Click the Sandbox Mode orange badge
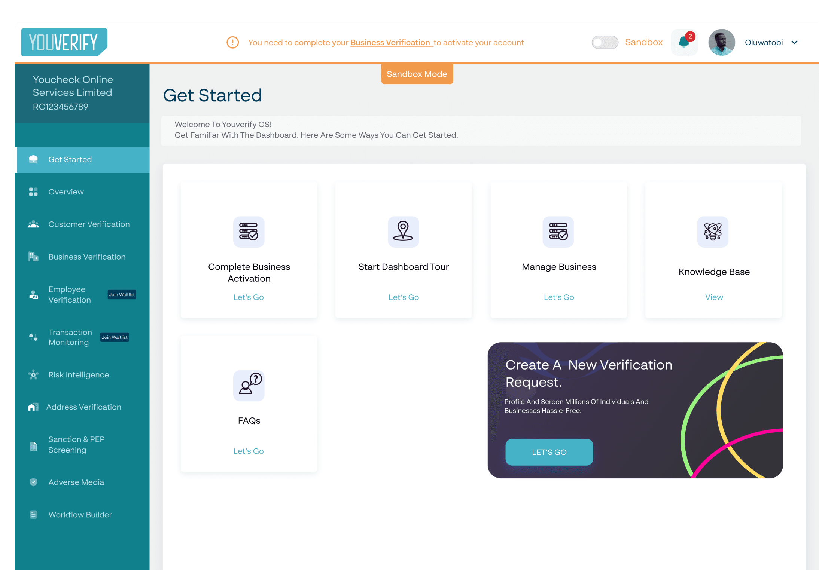This screenshot has height=570, width=819. (x=417, y=74)
